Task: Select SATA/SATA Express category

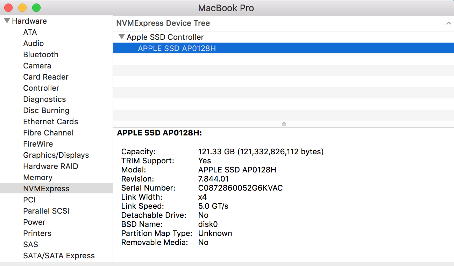Action: coord(59,256)
